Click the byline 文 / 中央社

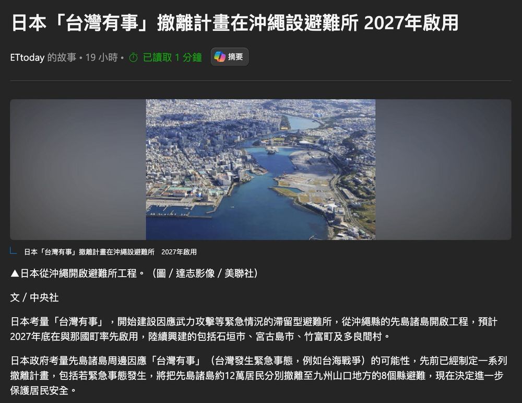point(34,297)
